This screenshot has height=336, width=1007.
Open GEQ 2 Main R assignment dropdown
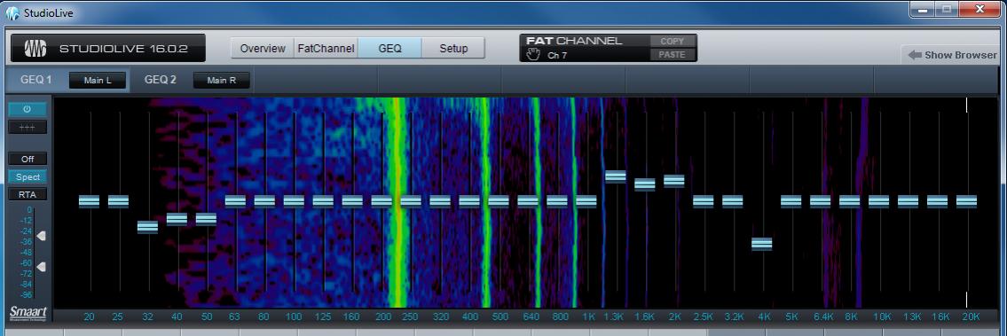222,81
